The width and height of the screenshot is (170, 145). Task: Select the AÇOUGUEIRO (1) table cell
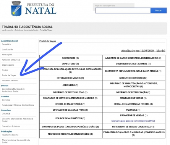pyautogui.click(x=71, y=58)
